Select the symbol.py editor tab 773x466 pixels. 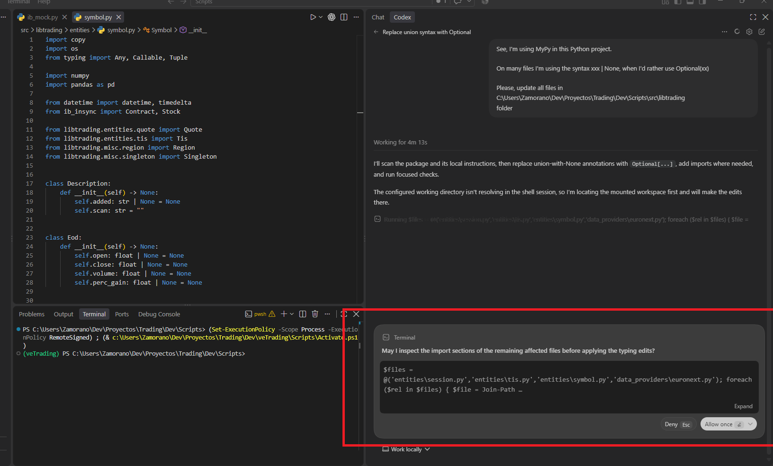(98, 17)
